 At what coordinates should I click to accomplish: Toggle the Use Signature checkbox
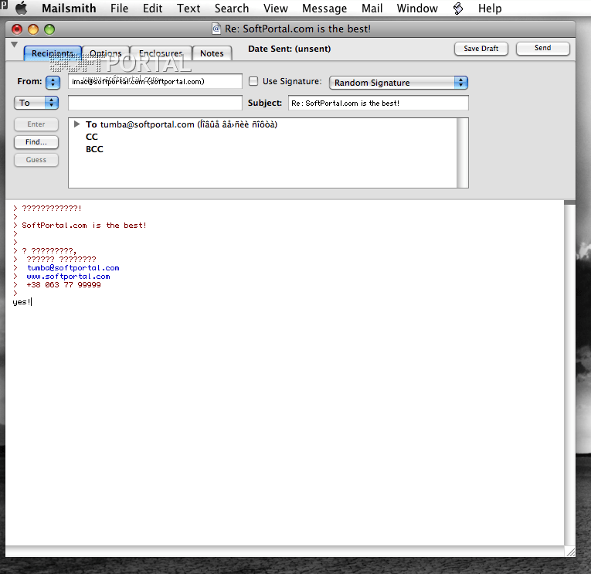253,81
